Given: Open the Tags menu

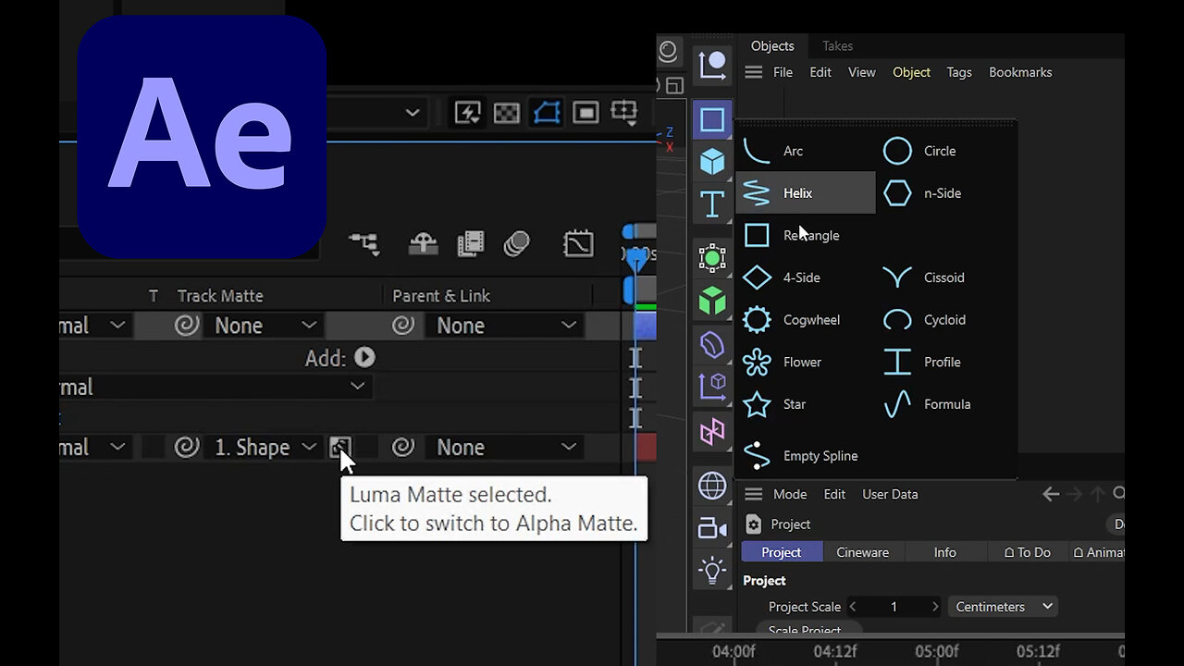Looking at the screenshot, I should (x=959, y=72).
